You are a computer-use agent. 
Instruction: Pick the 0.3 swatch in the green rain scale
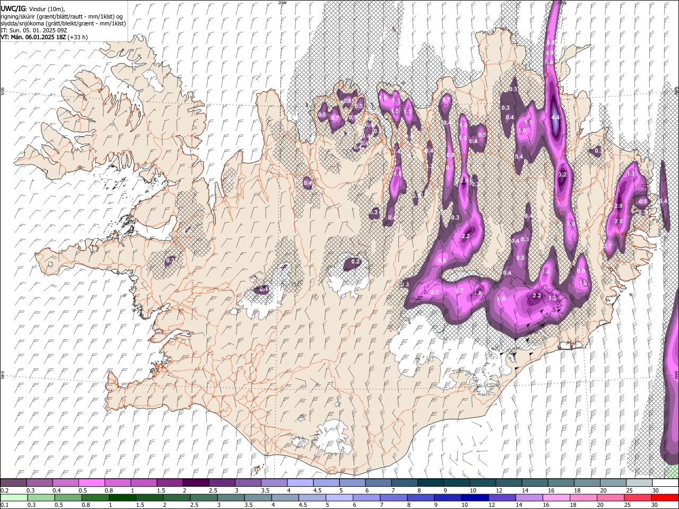[41, 497]
